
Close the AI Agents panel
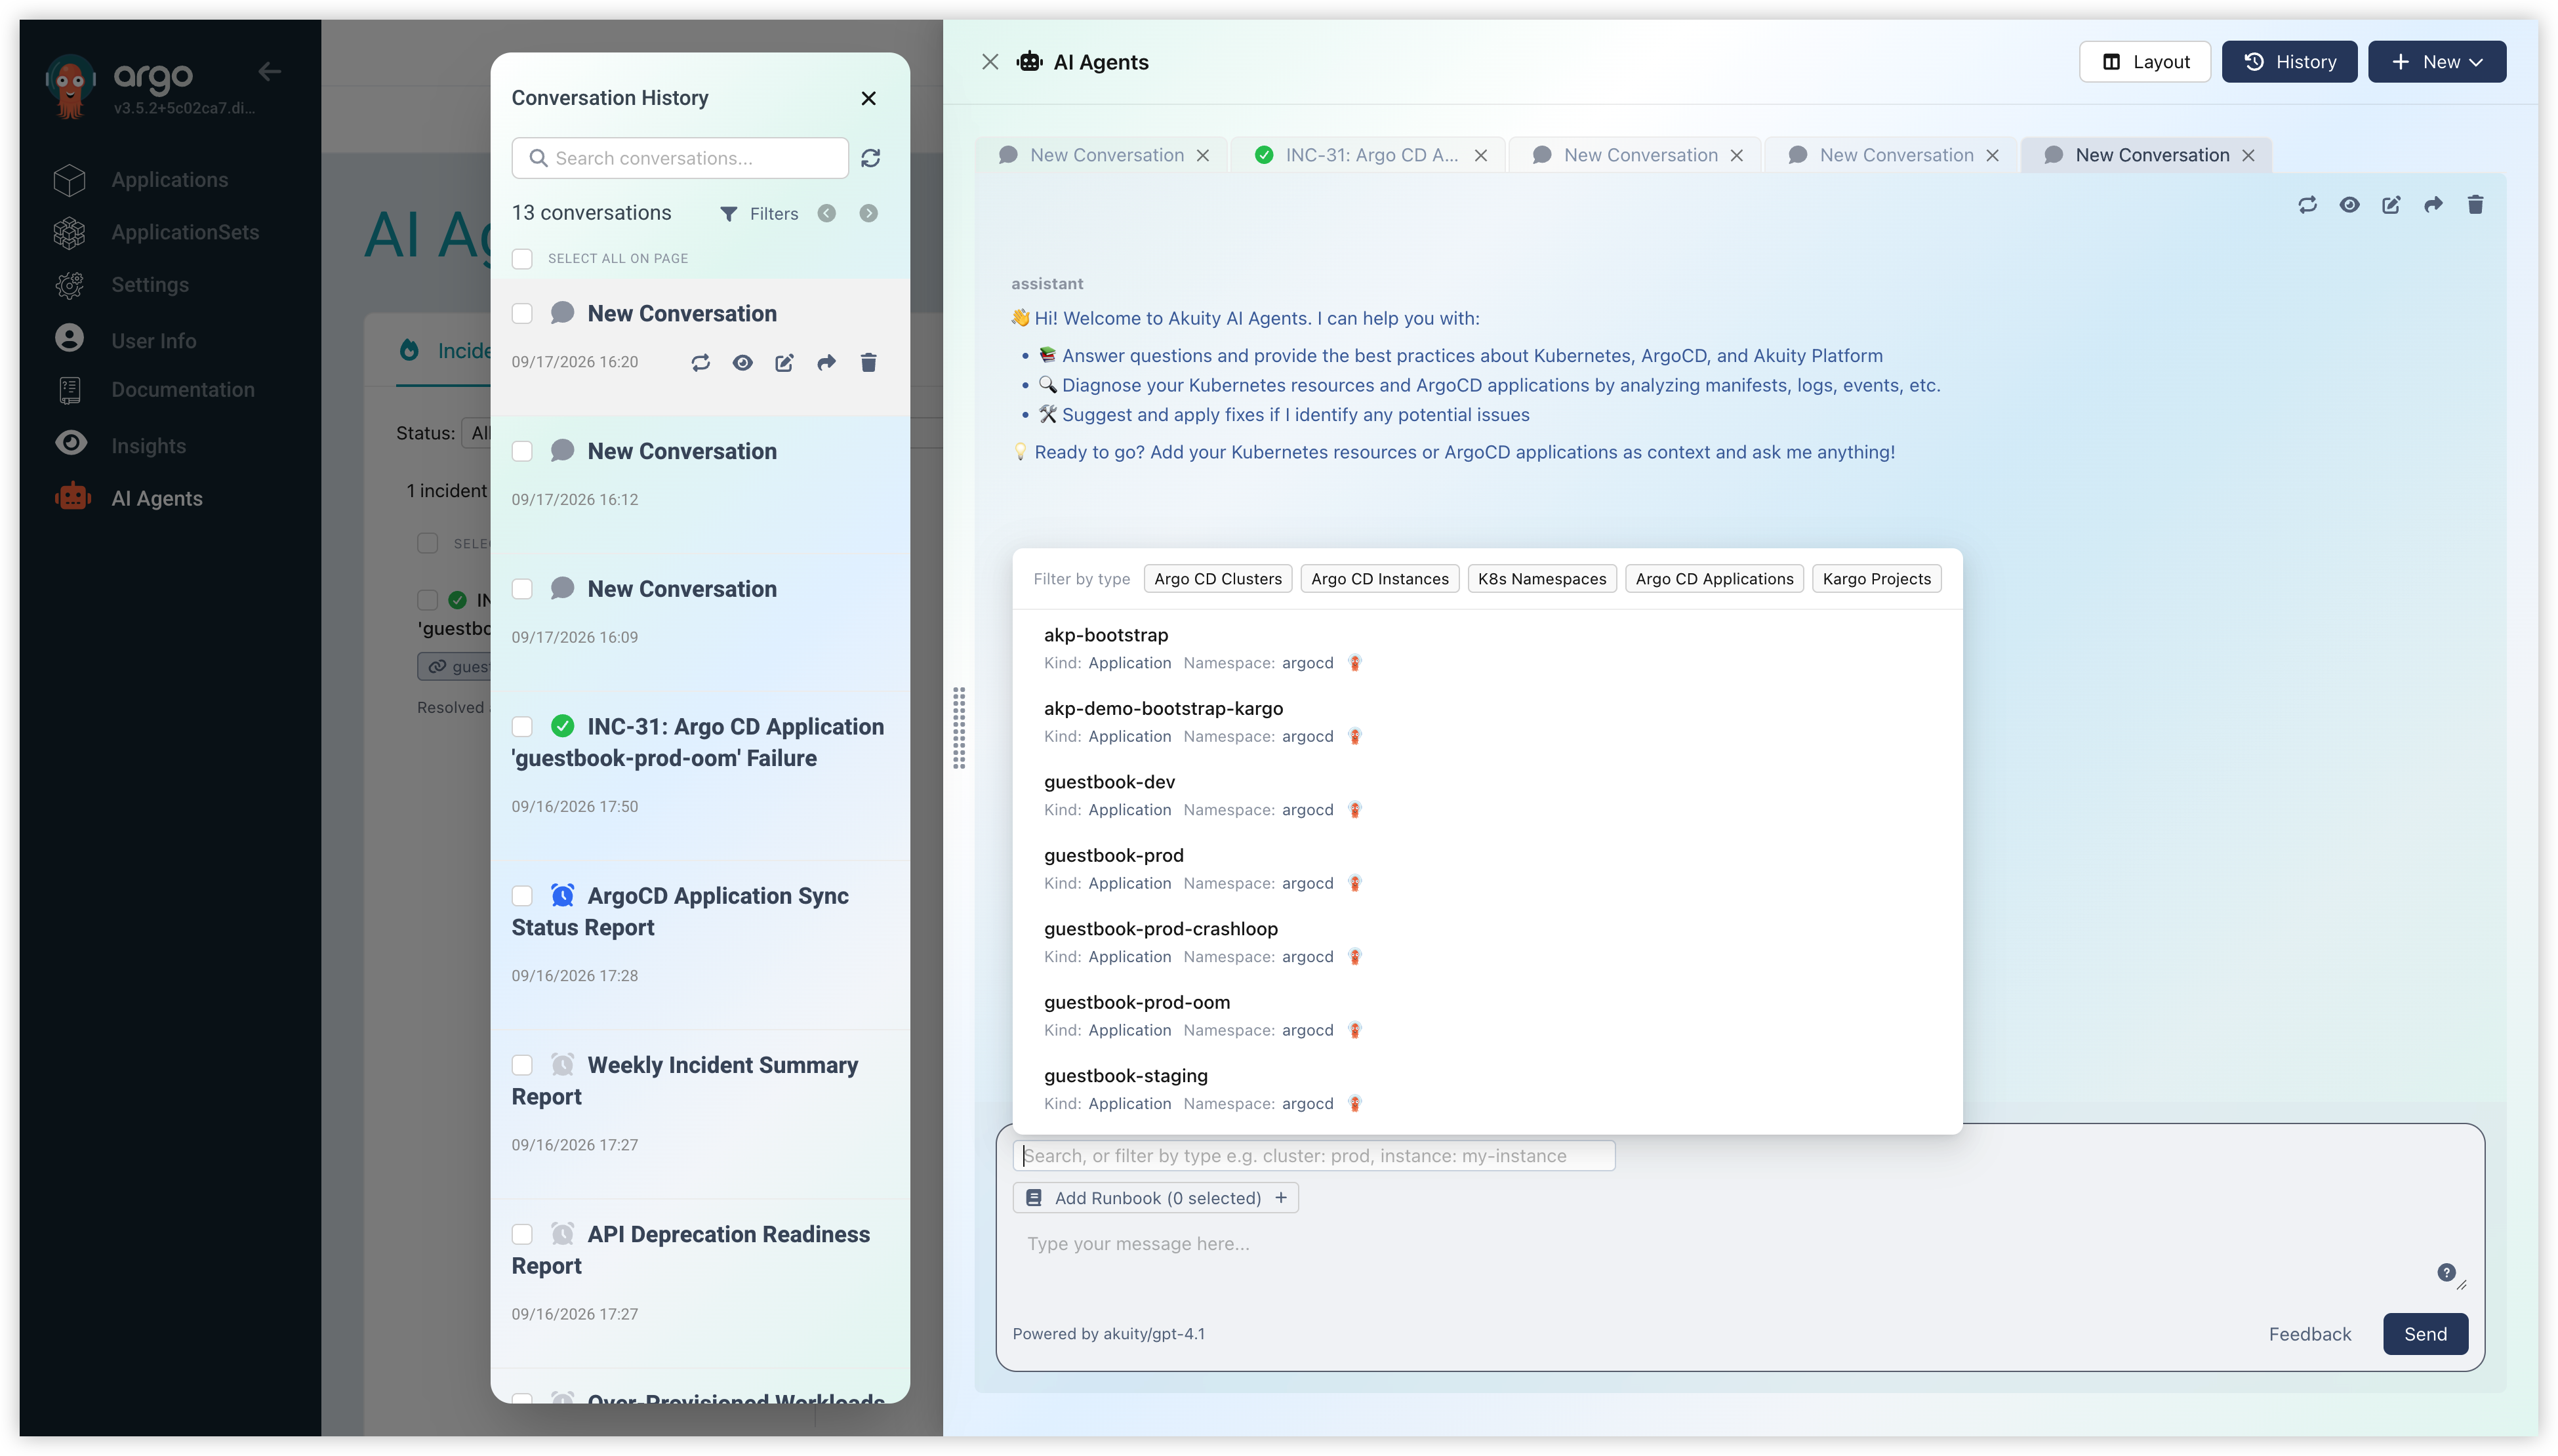pyautogui.click(x=990, y=62)
